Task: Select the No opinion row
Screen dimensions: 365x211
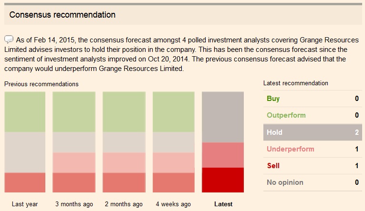Action: point(312,182)
